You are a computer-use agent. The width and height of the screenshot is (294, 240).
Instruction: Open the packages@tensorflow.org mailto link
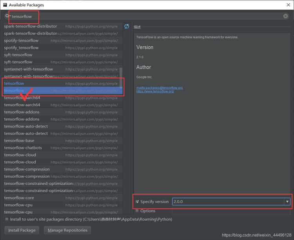160,88
